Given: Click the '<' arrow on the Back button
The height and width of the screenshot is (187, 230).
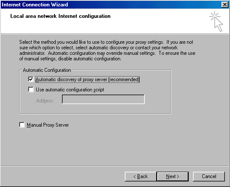Looking at the screenshot, I should pyautogui.click(x=135, y=177).
